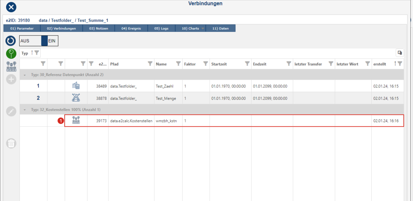The height and width of the screenshot is (201, 413).
Task: Open the Name column filter
Action: coord(178,64)
